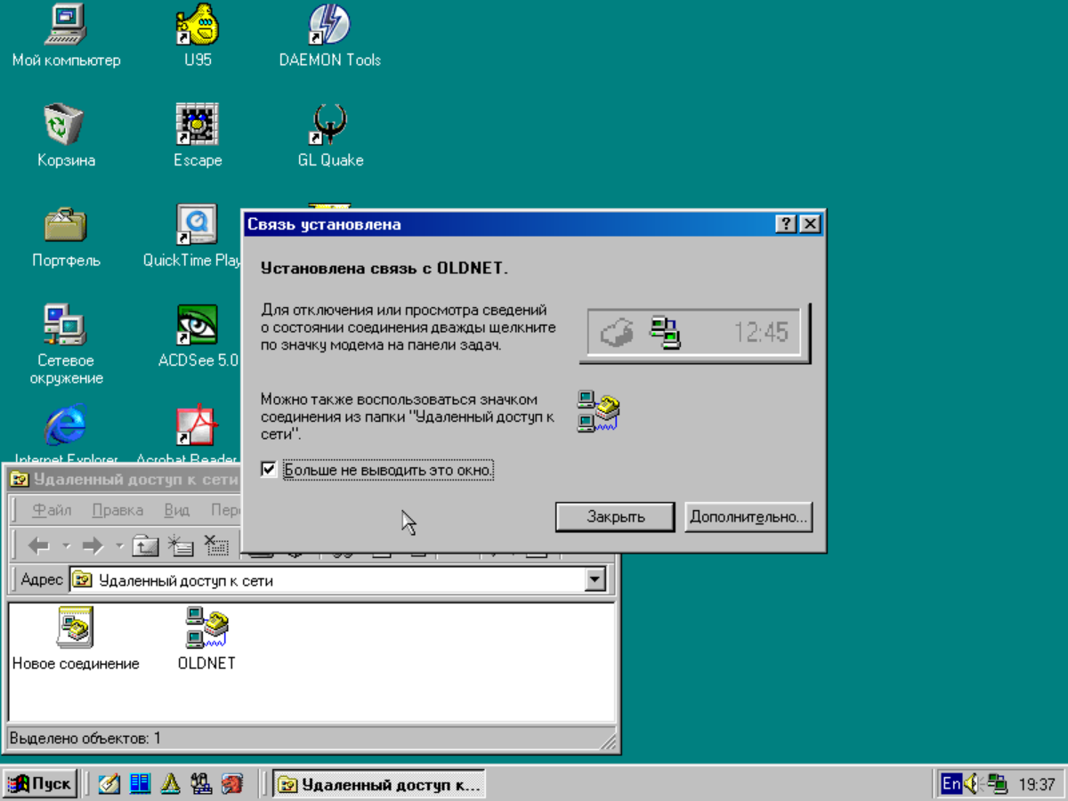Open the Файл menu
Image resolution: width=1068 pixels, height=801 pixels.
[52, 510]
